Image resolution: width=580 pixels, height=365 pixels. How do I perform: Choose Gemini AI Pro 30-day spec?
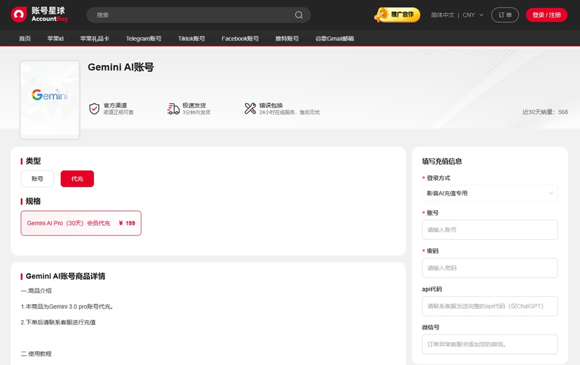(81, 223)
